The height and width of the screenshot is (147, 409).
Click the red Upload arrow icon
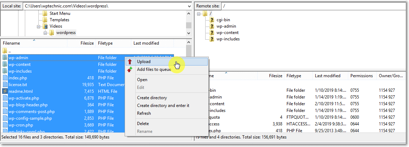tap(130, 62)
